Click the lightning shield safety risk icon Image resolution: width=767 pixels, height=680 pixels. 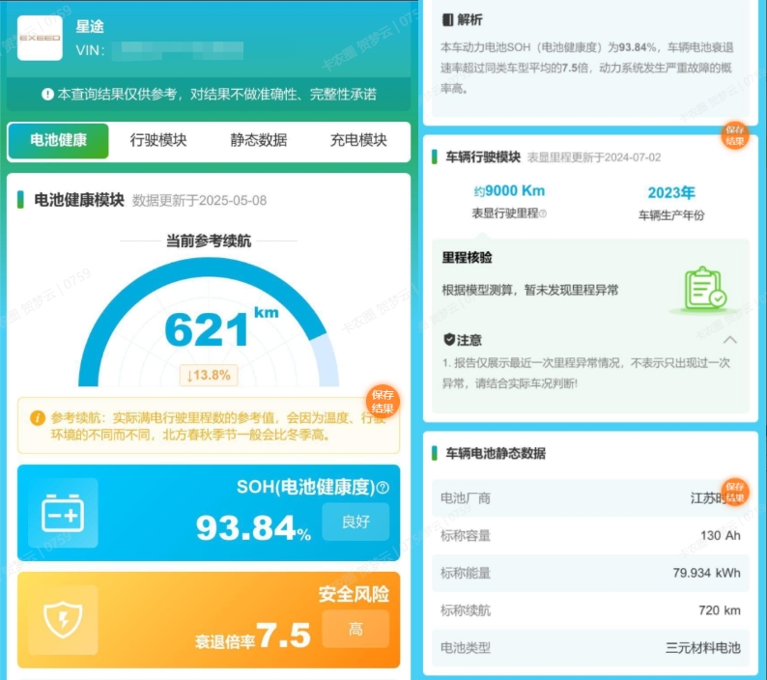[63, 620]
